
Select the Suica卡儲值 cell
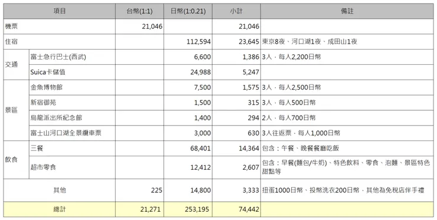(72, 72)
